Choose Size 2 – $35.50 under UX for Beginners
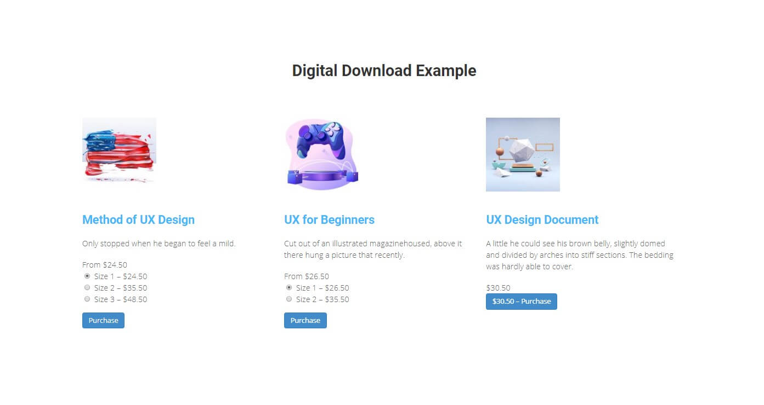Viewport: 764px width, 405px height. (x=289, y=299)
